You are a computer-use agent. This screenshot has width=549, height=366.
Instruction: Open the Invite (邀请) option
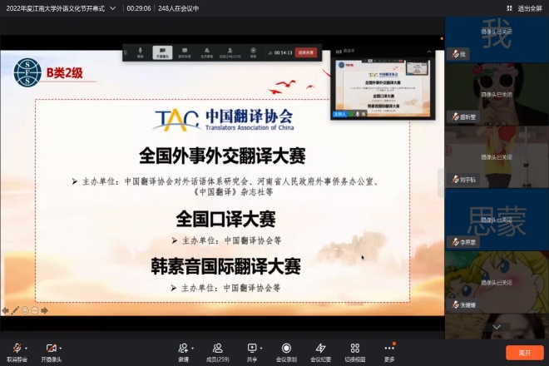(x=183, y=349)
